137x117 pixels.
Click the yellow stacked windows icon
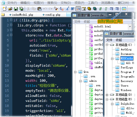tap(89, 9)
